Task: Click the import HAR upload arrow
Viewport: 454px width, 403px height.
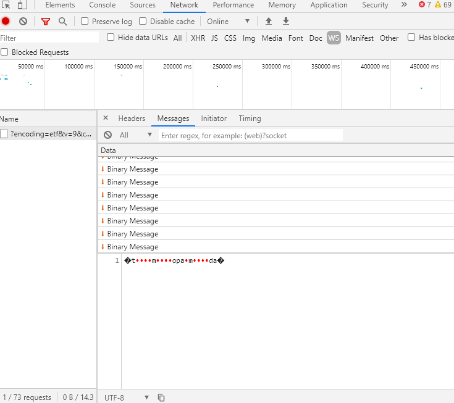Action: coord(269,21)
